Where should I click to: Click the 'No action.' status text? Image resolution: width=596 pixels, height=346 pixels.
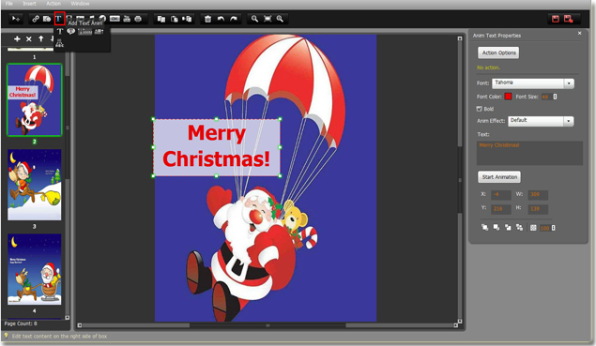[x=488, y=68]
